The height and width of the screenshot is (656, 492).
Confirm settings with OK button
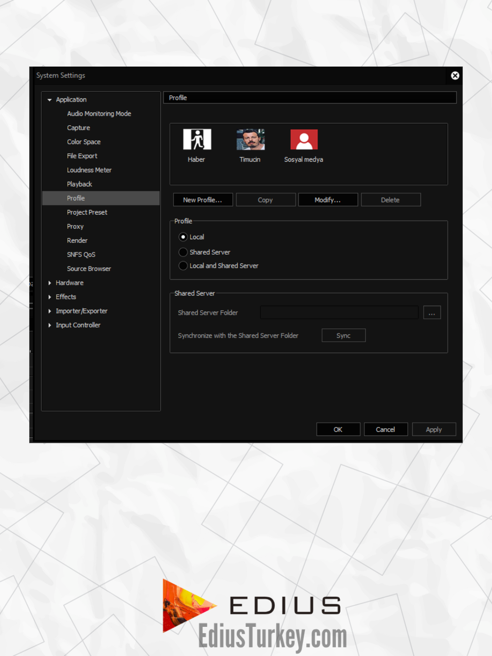[338, 430]
